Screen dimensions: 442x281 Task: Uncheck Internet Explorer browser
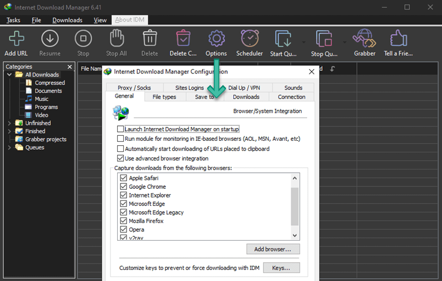(123, 195)
